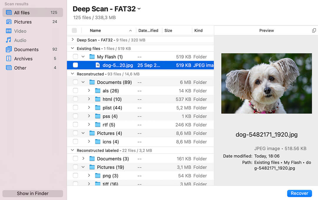Open the Deep Scan - FAT32 title dropdown
Screen dimensions: 318x200
(x=139, y=9)
